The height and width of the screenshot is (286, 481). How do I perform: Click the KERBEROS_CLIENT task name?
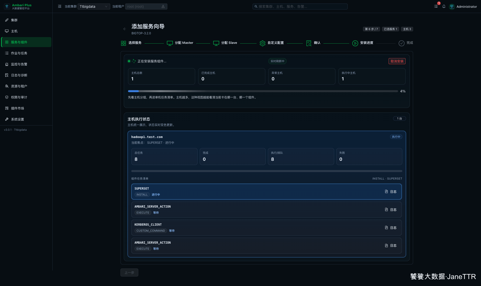pos(148,225)
